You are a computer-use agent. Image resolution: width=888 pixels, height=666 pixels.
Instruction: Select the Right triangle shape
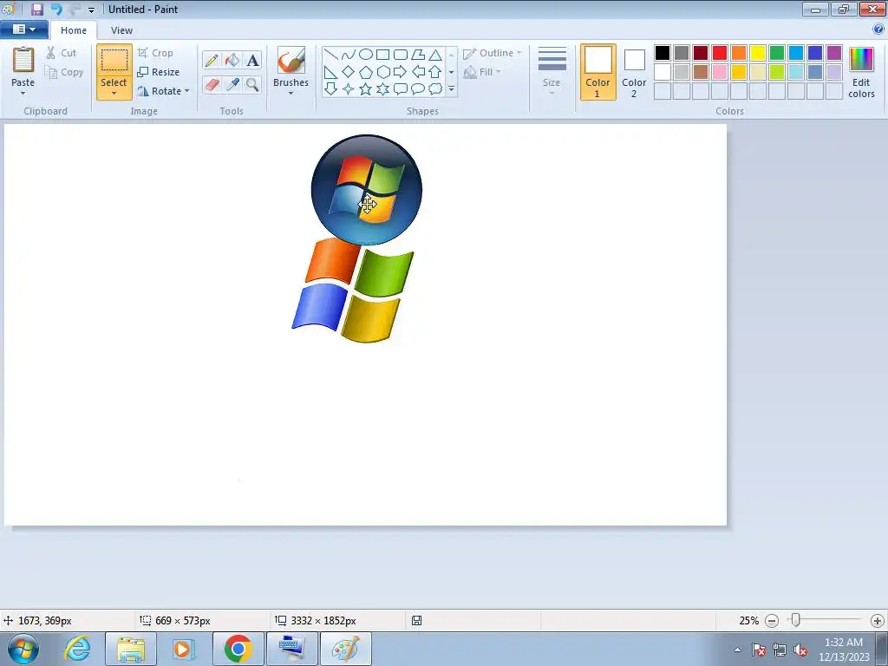point(330,72)
